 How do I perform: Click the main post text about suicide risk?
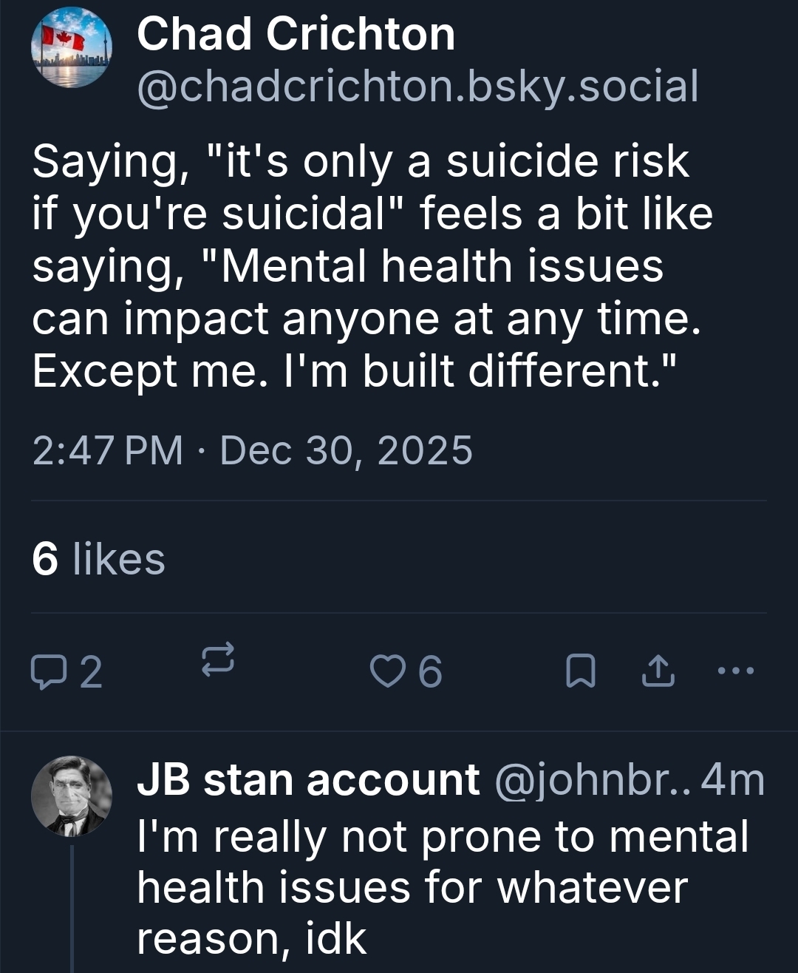click(x=369, y=266)
